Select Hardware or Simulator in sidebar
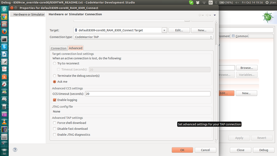Viewport: 277px width, 156px height. 28,14
